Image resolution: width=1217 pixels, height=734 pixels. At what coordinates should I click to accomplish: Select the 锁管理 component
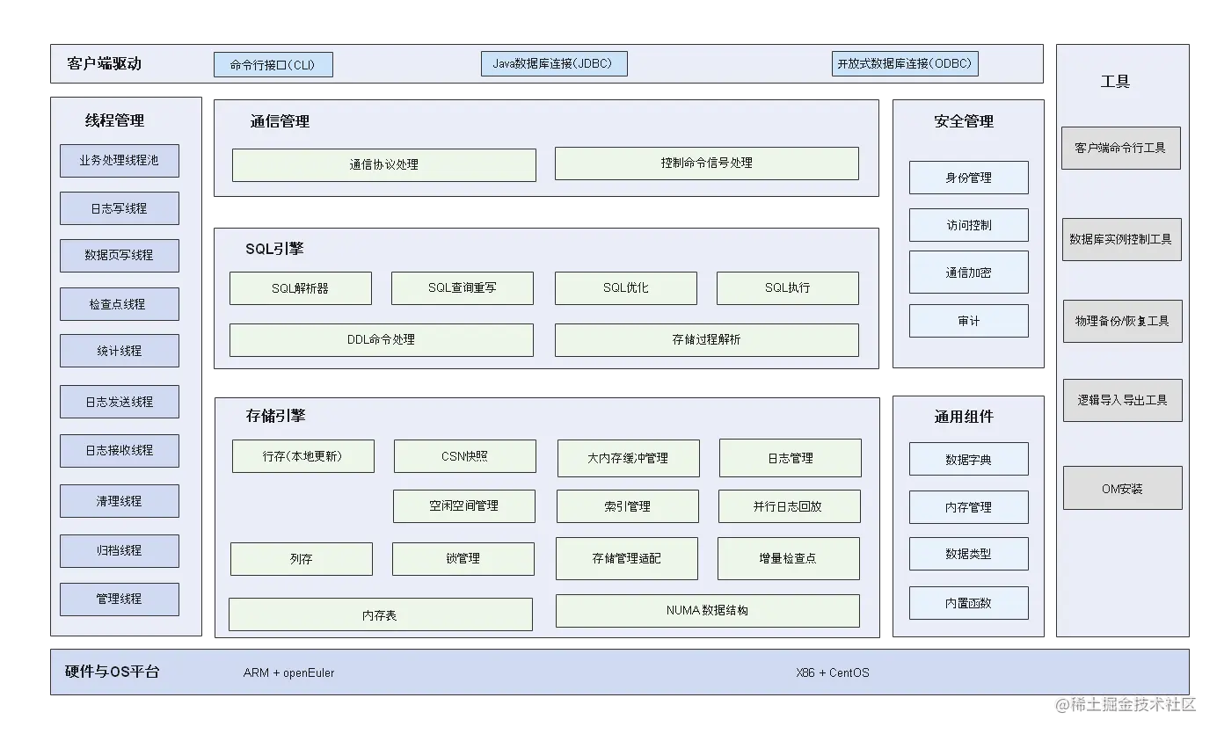[463, 558]
